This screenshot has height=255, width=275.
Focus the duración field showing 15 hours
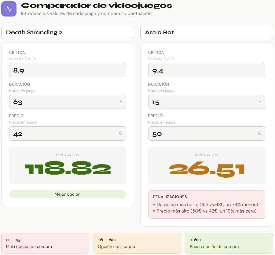click(x=207, y=102)
